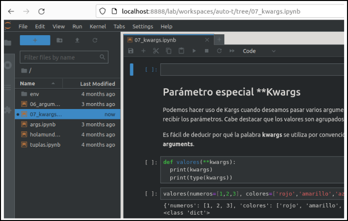Click inside the empty first code cell

(252, 70)
